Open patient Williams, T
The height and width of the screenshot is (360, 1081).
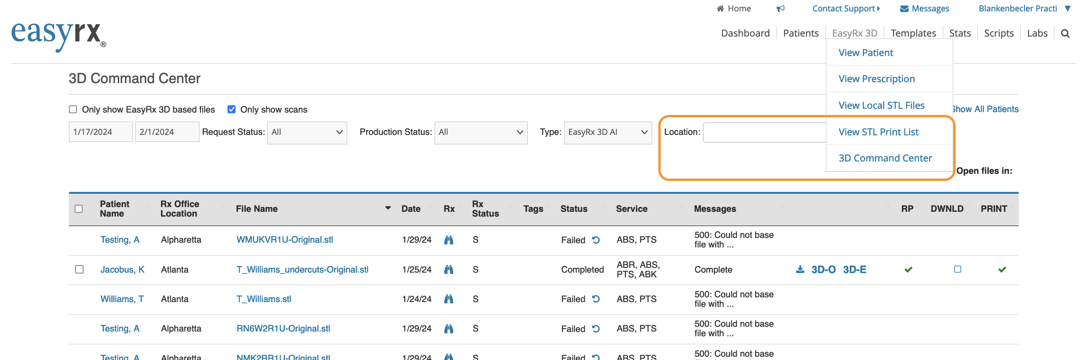pyautogui.click(x=122, y=299)
